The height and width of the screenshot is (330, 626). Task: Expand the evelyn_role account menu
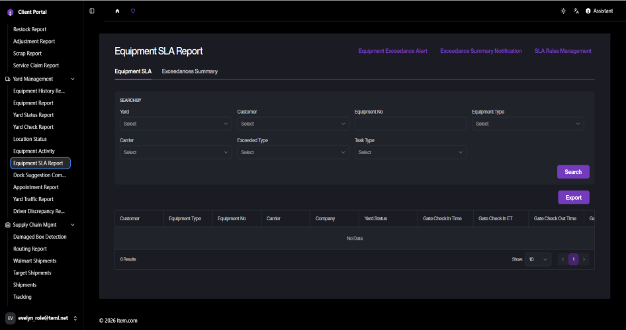(75, 318)
